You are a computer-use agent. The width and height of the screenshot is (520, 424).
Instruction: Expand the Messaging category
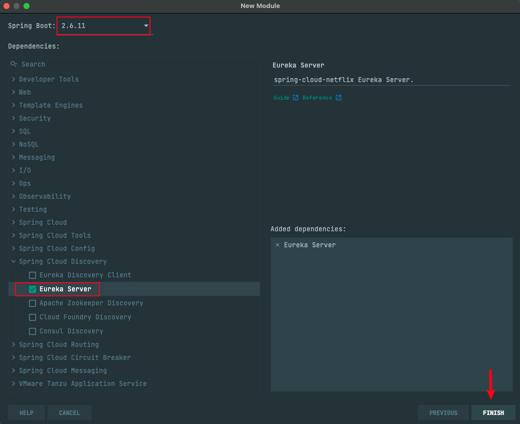click(13, 157)
